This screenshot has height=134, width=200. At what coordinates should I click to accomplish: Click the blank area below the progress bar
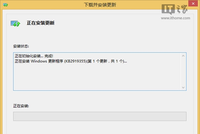pyautogui.click(x=100, y=128)
